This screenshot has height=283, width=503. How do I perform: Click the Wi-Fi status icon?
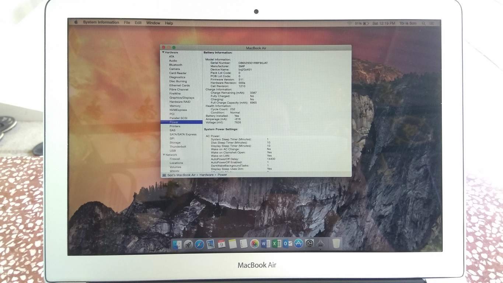[x=349, y=23]
